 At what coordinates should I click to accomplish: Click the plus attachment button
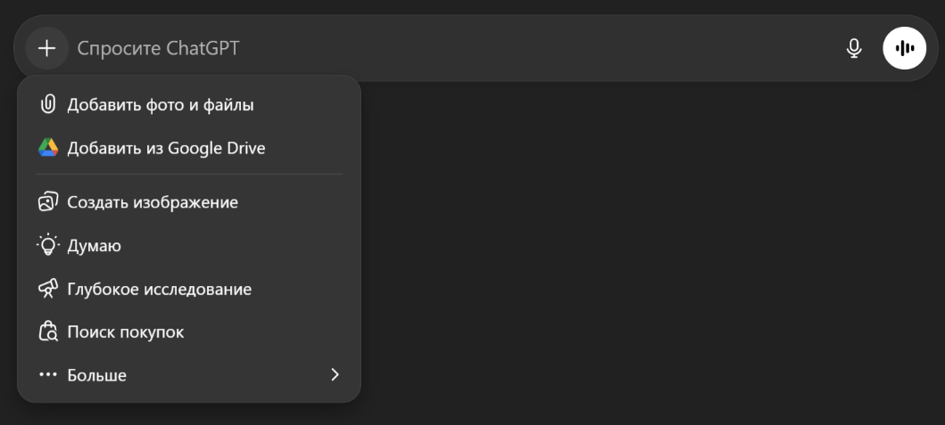[x=46, y=48]
